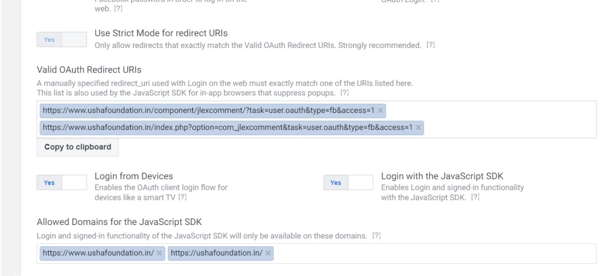The width and height of the screenshot is (601, 276).
Task: Select the https://ushafoundation.in/ domain text
Action: click(x=216, y=253)
